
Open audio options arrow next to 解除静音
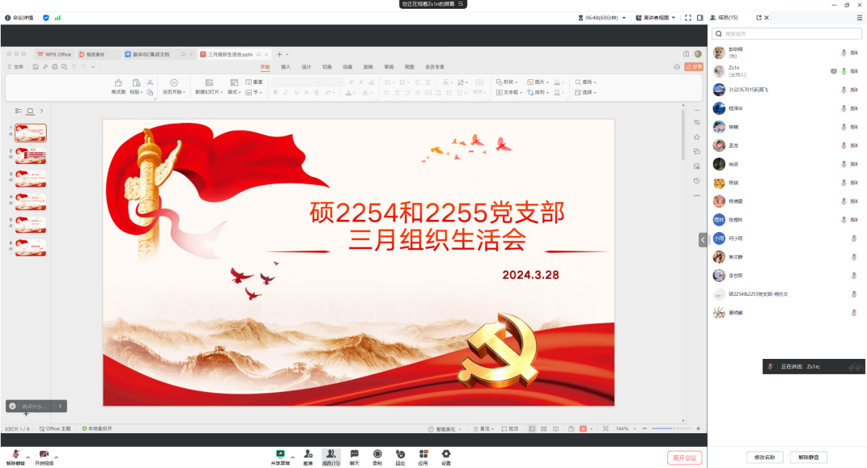click(x=28, y=457)
